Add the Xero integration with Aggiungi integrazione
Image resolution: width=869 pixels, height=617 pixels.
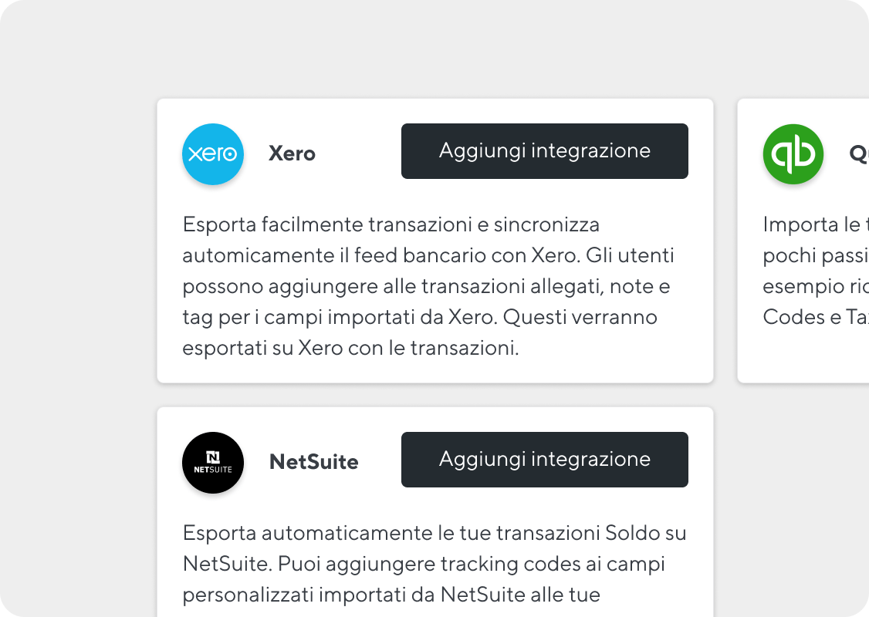[545, 151]
